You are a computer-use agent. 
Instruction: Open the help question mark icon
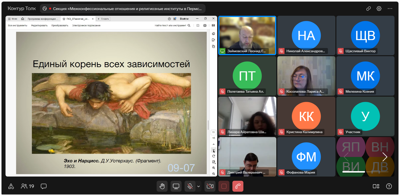389,186
